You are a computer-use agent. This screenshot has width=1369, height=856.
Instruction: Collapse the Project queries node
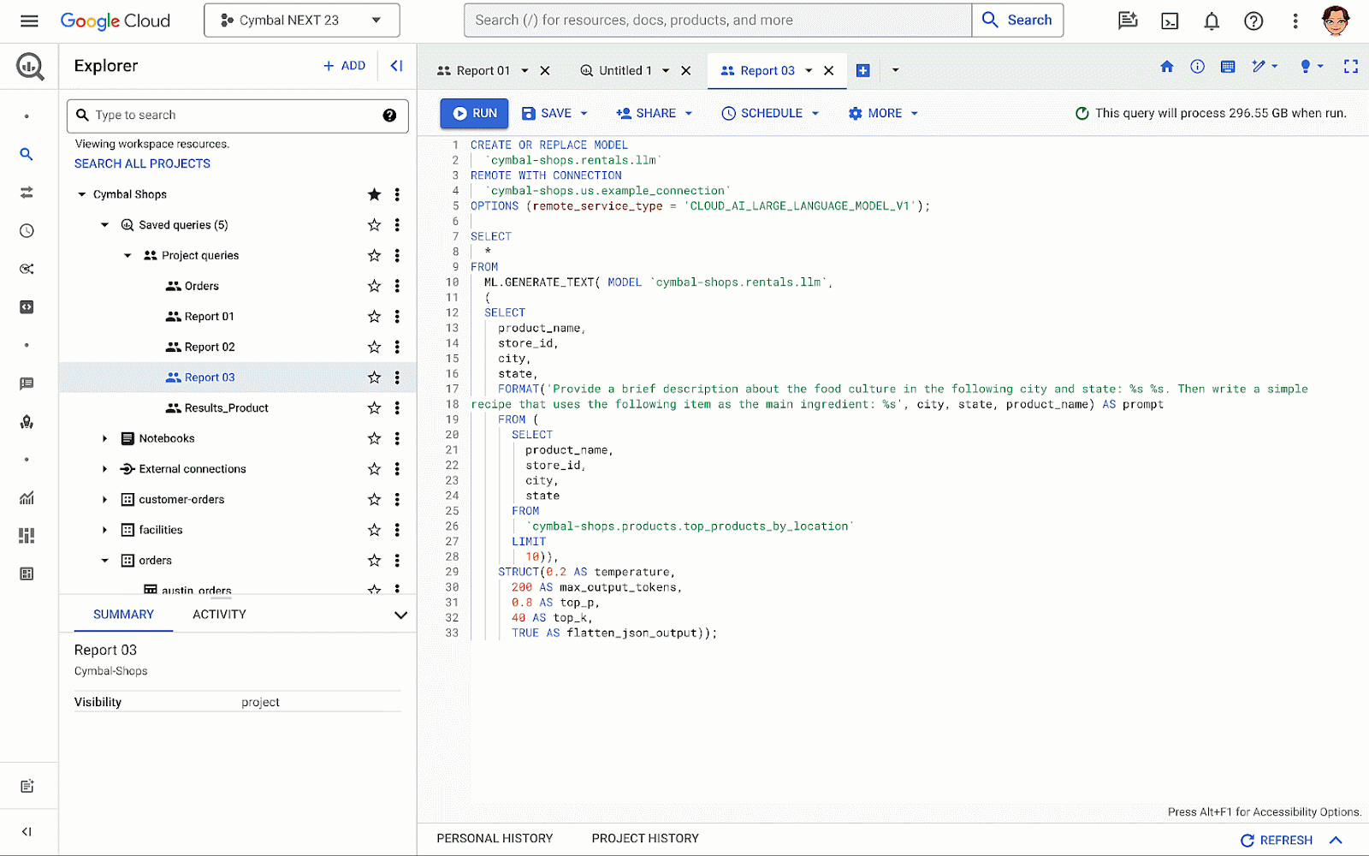point(127,255)
